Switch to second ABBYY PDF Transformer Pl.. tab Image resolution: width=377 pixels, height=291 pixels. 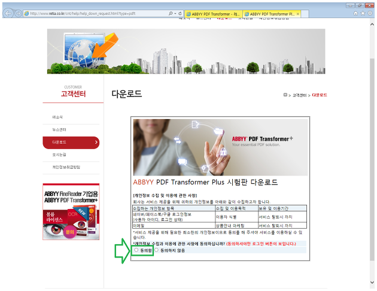coord(272,14)
